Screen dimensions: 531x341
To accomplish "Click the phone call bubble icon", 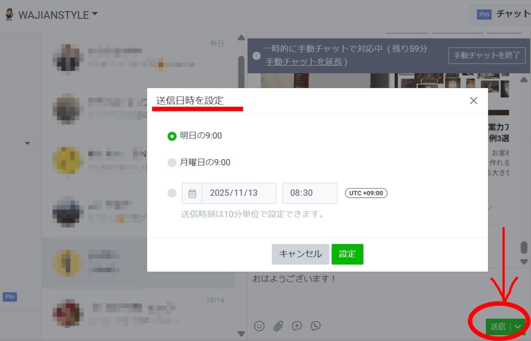I will (x=315, y=326).
